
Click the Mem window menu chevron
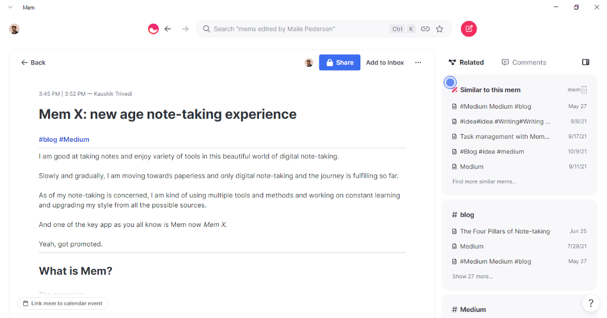pyautogui.click(x=11, y=7)
